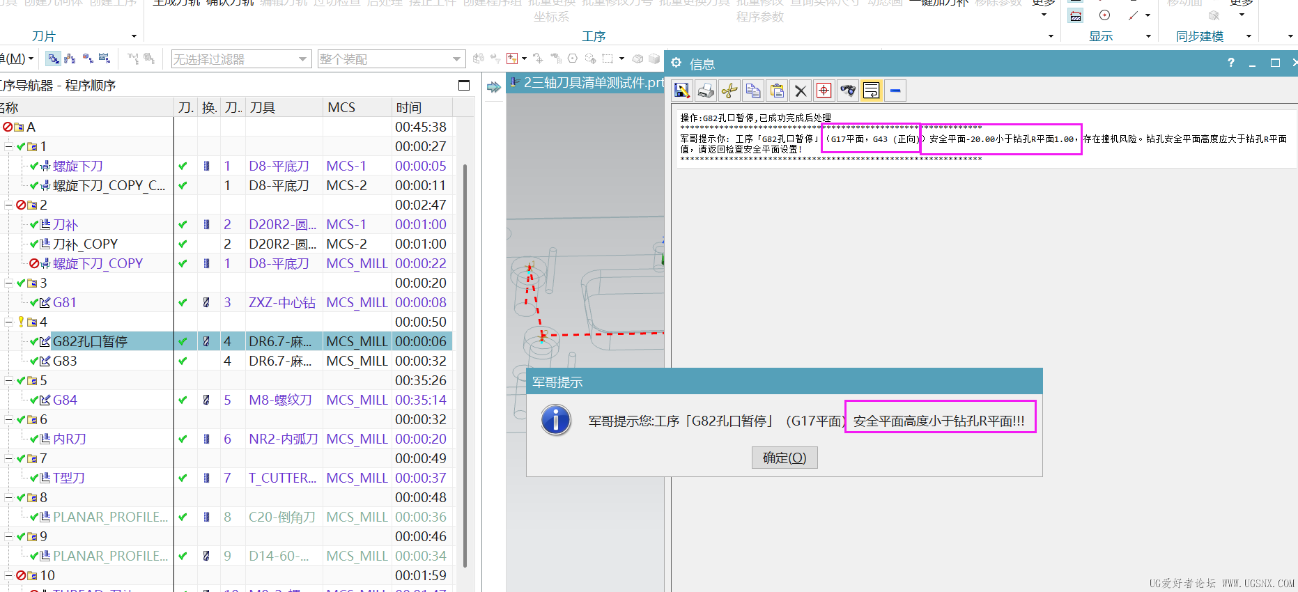
Task: Click the binoculars find icon in 信息 window
Action: [848, 91]
